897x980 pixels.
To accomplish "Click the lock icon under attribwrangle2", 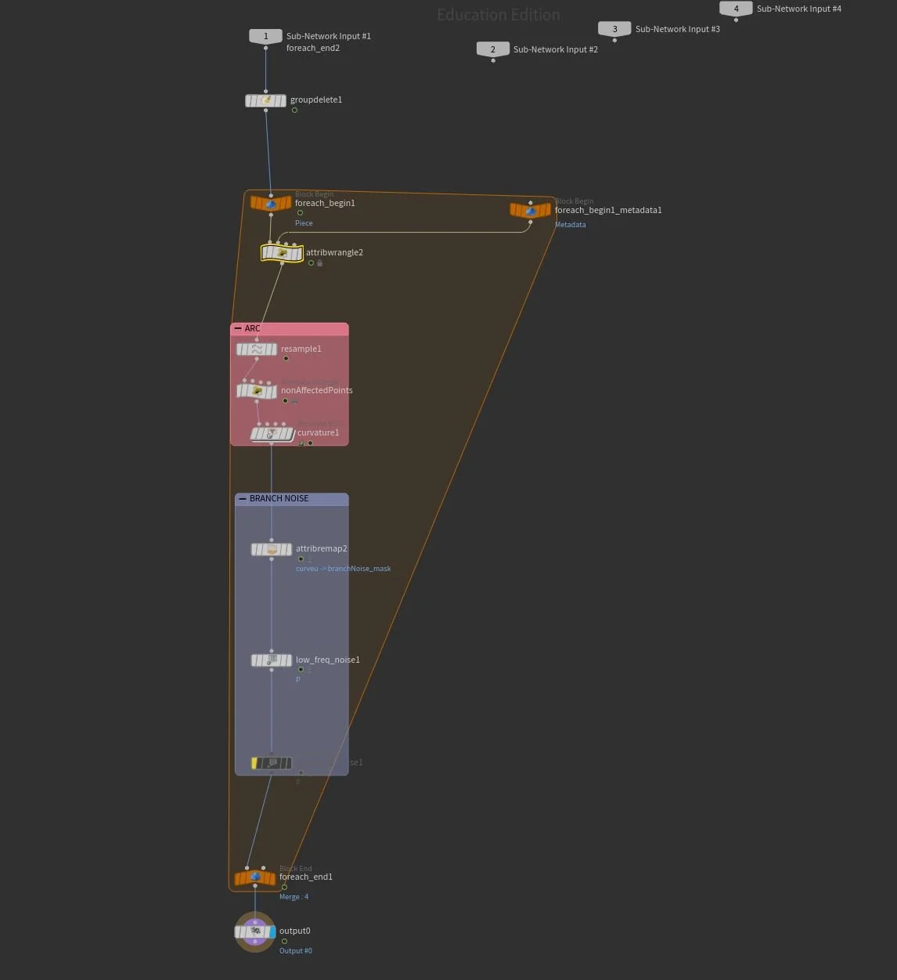I will click(x=319, y=263).
